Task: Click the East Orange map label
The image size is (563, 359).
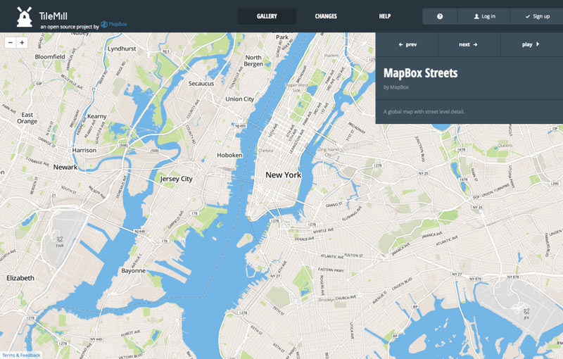Action: pyautogui.click(x=27, y=118)
